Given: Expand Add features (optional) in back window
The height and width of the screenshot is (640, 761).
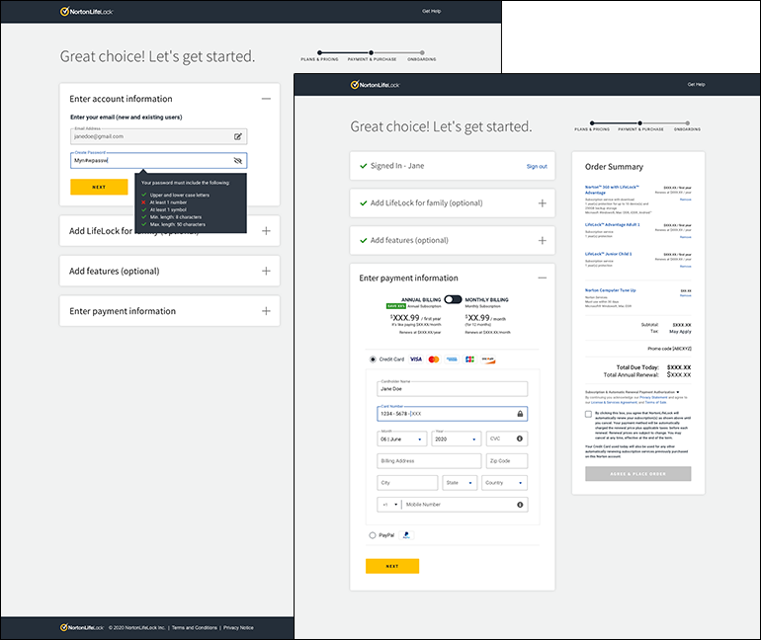Looking at the screenshot, I should point(266,271).
